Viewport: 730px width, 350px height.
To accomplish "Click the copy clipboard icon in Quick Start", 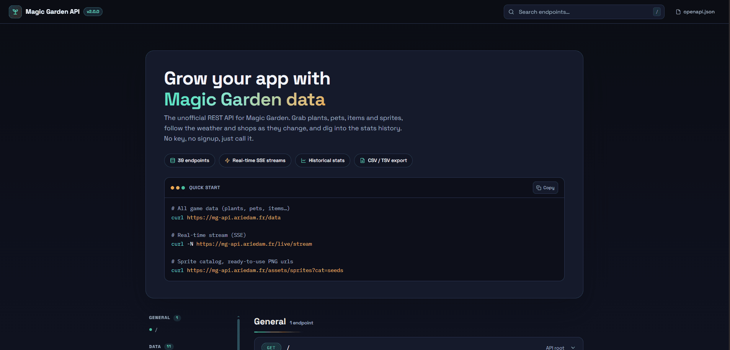I will click(539, 188).
